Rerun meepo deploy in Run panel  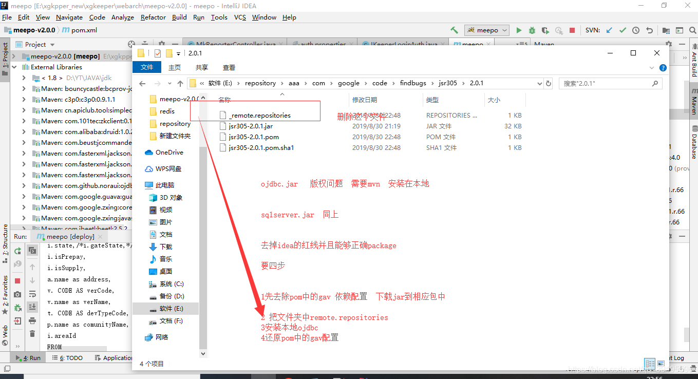point(17,251)
